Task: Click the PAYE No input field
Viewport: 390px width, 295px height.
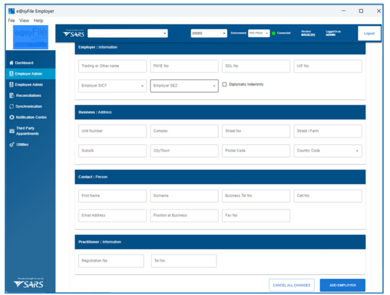Action: coord(184,66)
